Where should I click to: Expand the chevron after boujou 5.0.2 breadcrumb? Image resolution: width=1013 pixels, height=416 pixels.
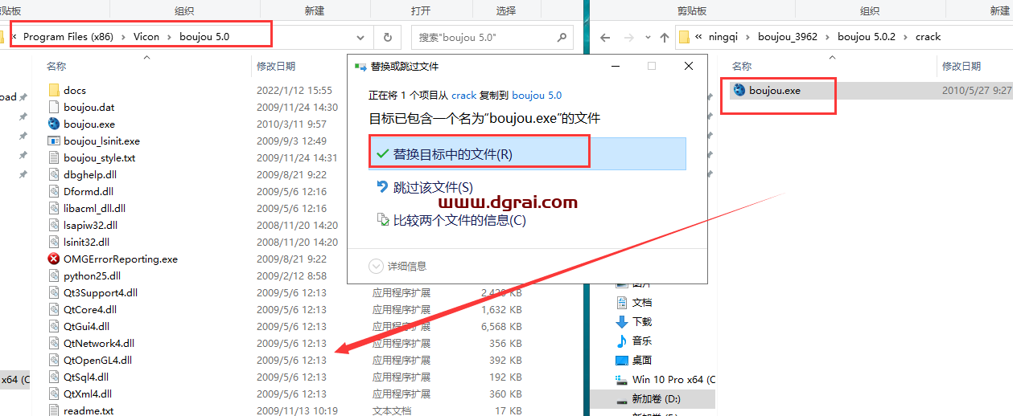(x=906, y=37)
